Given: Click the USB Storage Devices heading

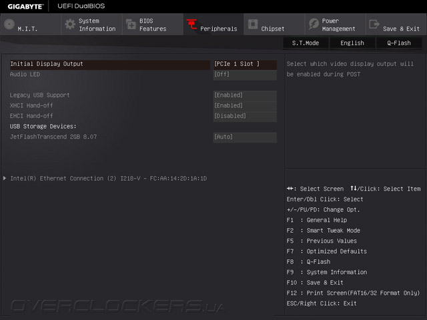Looking at the screenshot, I should coord(43,126).
